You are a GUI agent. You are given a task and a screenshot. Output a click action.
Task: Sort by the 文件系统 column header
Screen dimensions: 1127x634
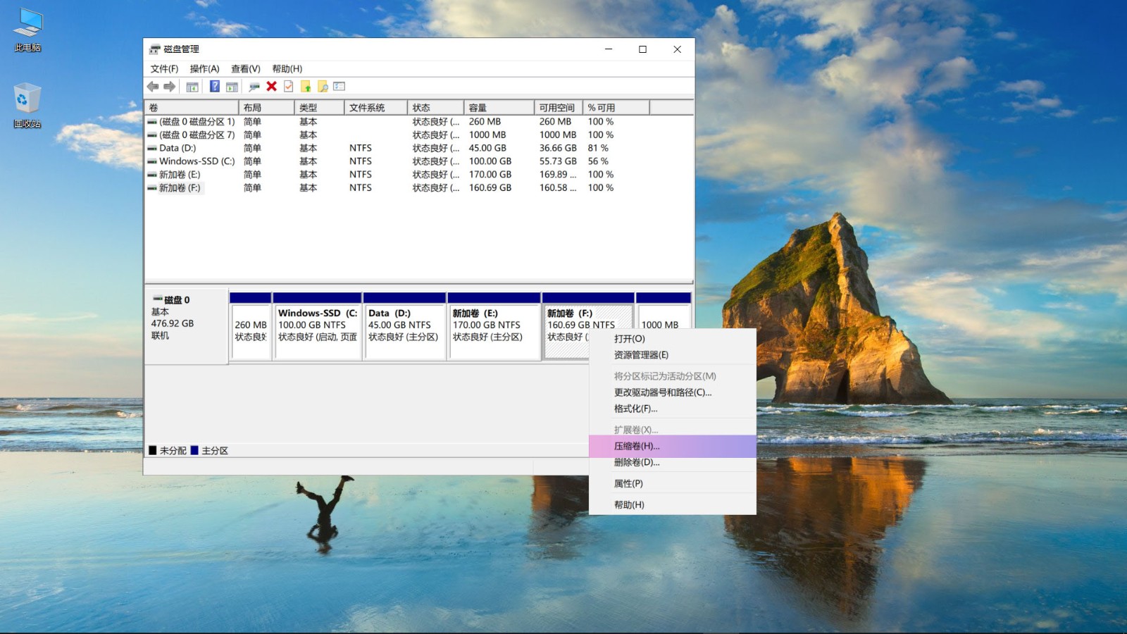point(375,108)
